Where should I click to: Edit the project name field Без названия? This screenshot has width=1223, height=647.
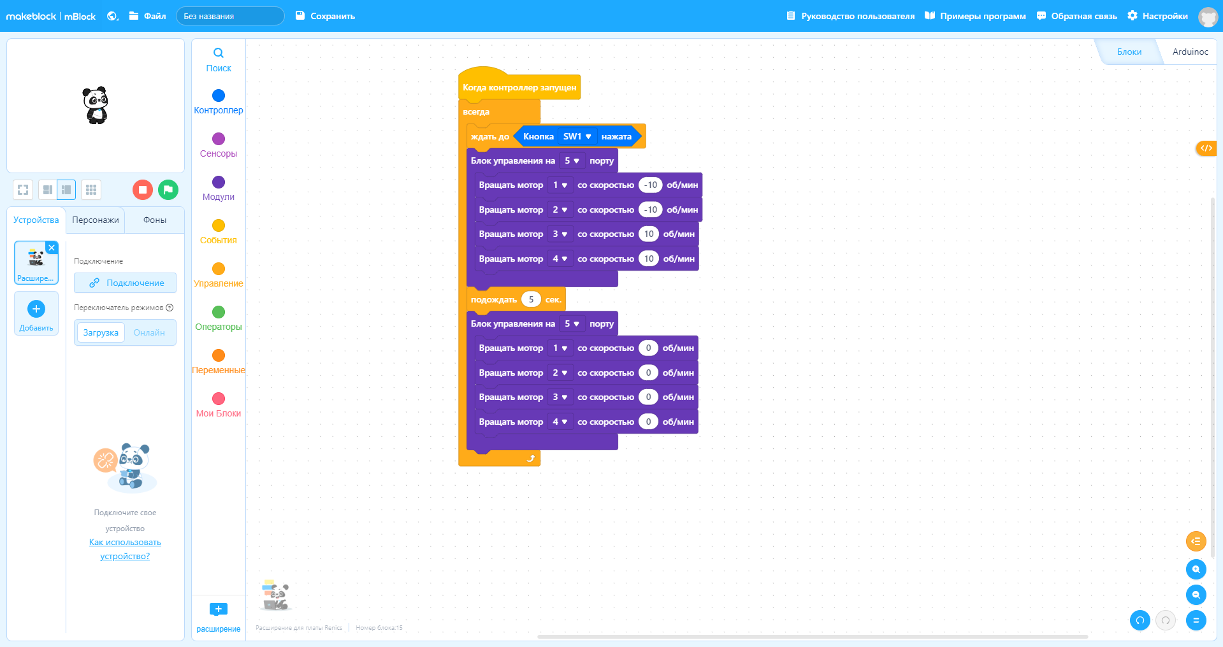coord(230,16)
